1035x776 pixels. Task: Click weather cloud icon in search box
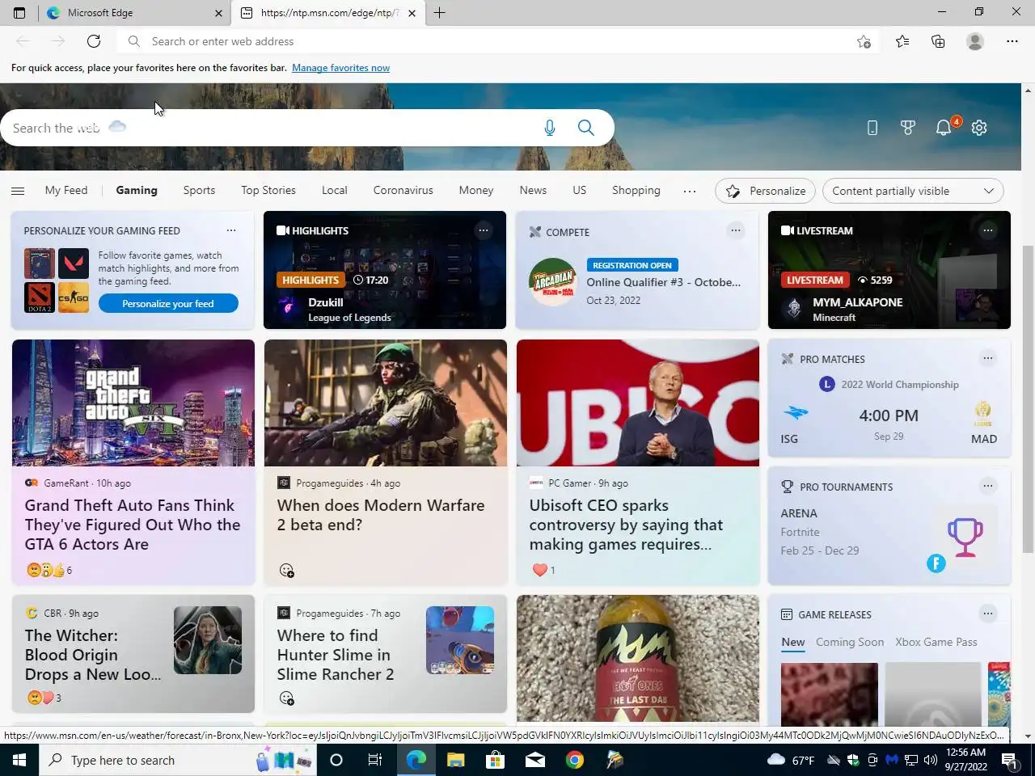click(117, 126)
